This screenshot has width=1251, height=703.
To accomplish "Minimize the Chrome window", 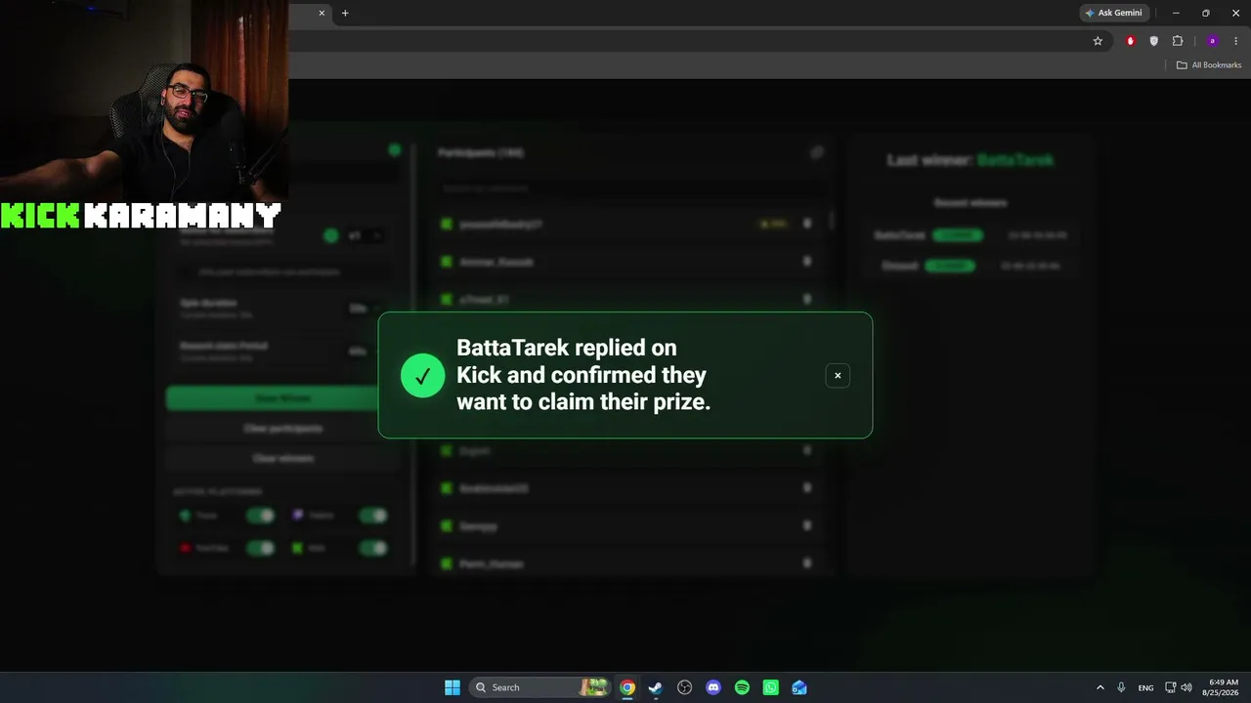I will point(1178,13).
